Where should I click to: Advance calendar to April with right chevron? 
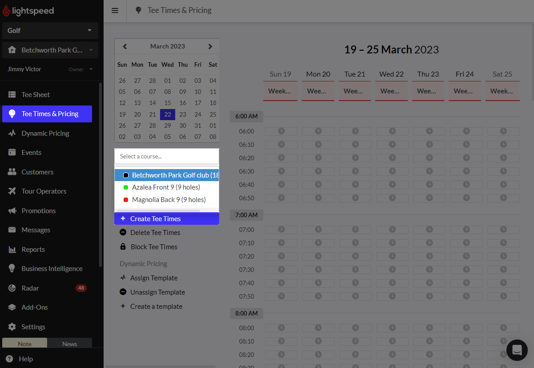pos(210,46)
